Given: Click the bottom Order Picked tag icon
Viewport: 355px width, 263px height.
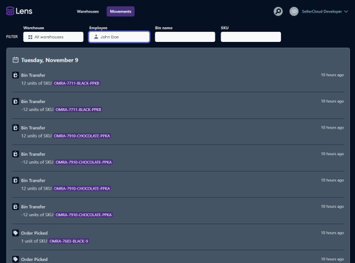Looking at the screenshot, I should click(x=16, y=259).
